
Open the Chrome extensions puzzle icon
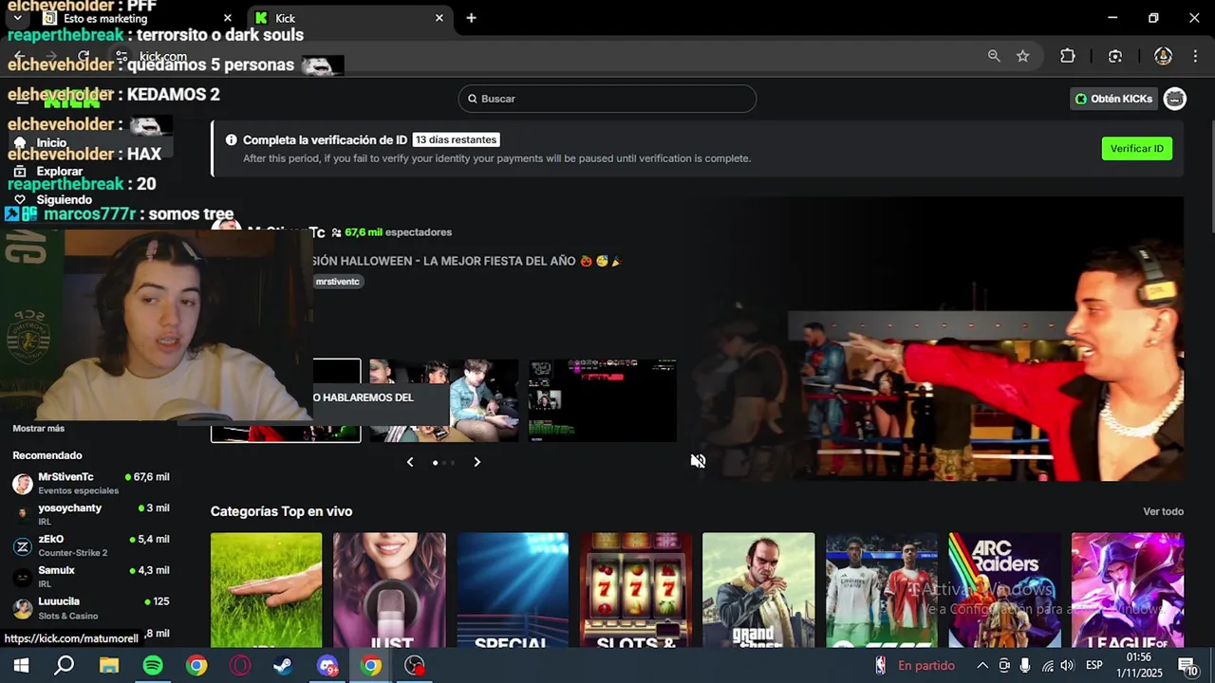point(1068,56)
